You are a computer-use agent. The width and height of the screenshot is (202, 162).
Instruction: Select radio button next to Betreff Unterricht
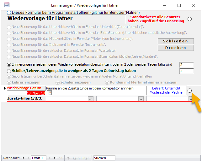click(x=189, y=90)
